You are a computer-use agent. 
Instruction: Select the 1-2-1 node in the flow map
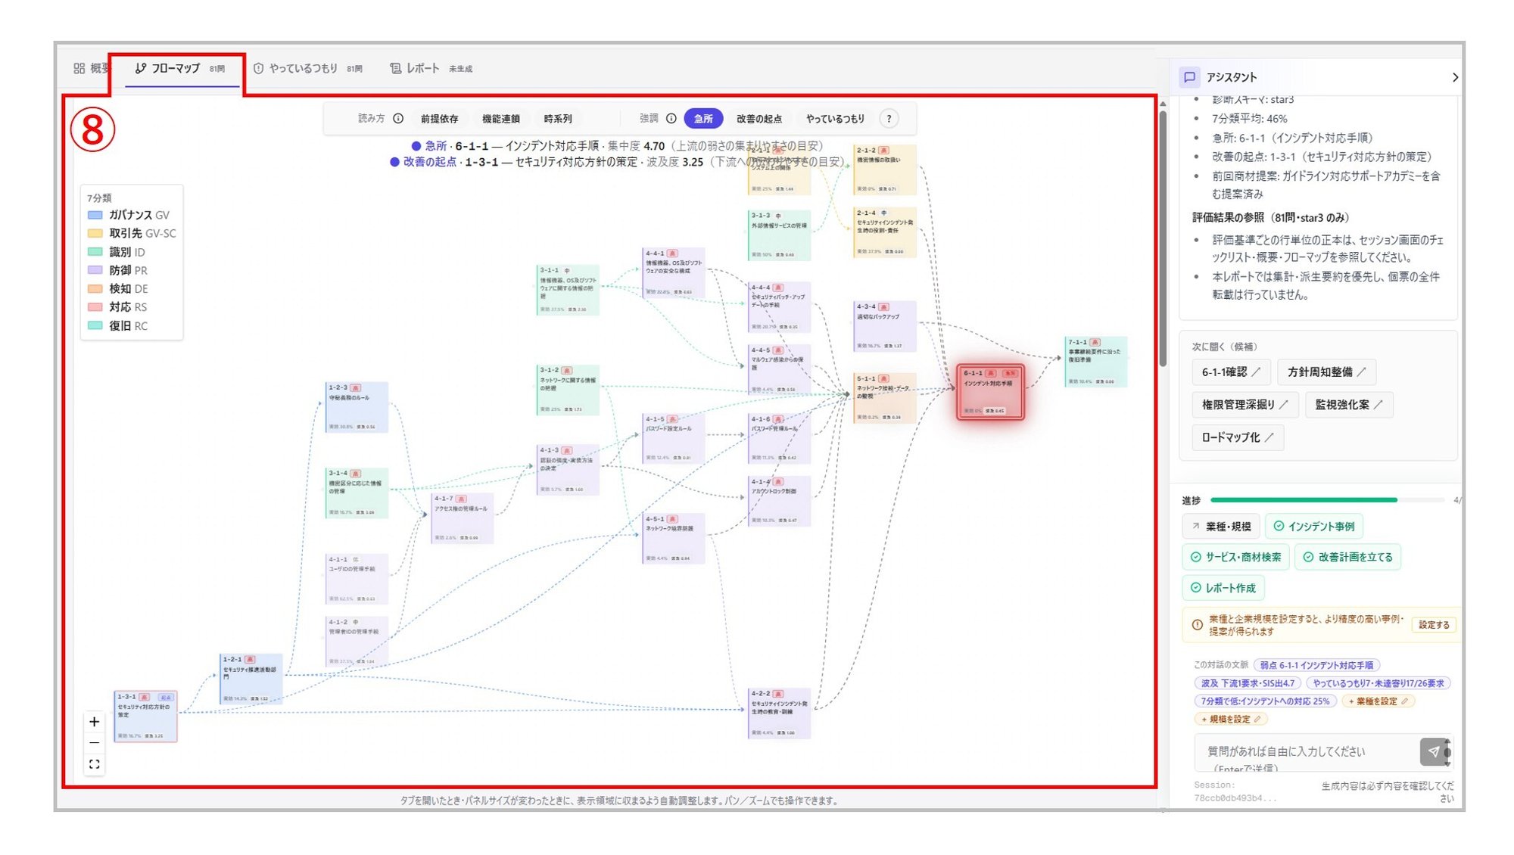[251, 679]
